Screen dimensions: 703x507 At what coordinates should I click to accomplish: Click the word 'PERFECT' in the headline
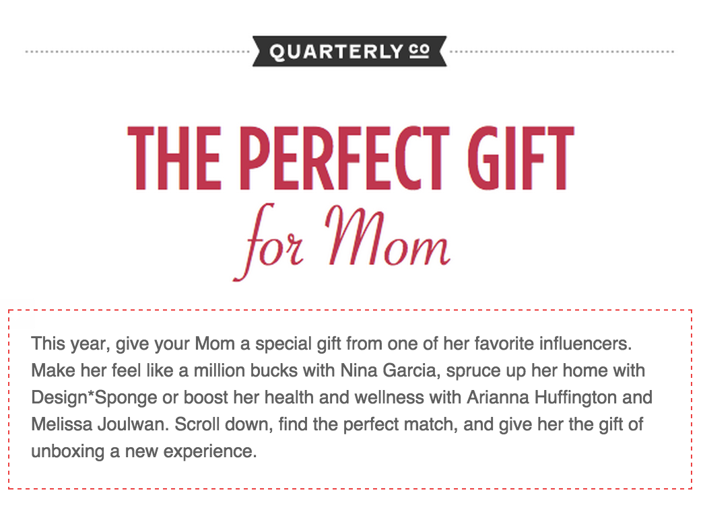coord(344,159)
